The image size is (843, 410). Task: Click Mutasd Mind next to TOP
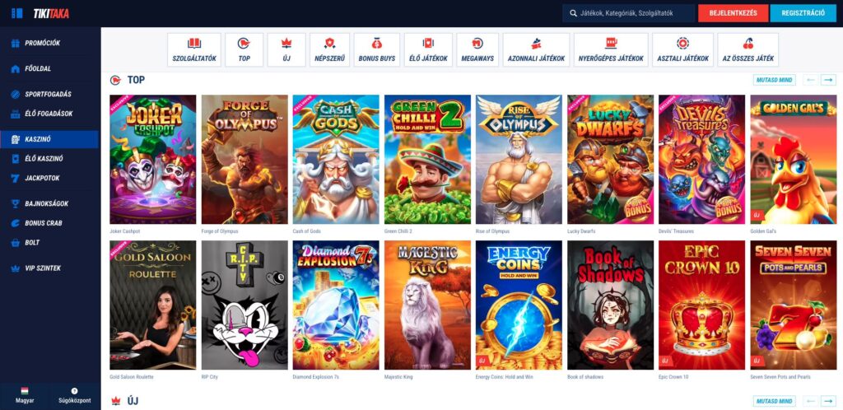tap(774, 80)
